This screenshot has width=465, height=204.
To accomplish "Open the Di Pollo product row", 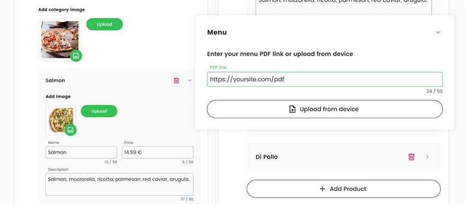I will [x=344, y=157].
